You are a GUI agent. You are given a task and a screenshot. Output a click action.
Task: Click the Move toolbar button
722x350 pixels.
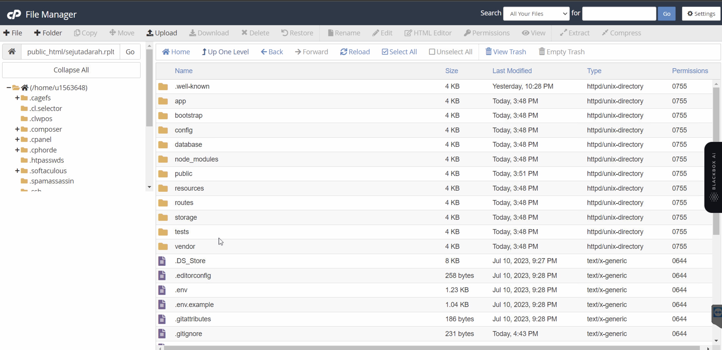[122, 33]
